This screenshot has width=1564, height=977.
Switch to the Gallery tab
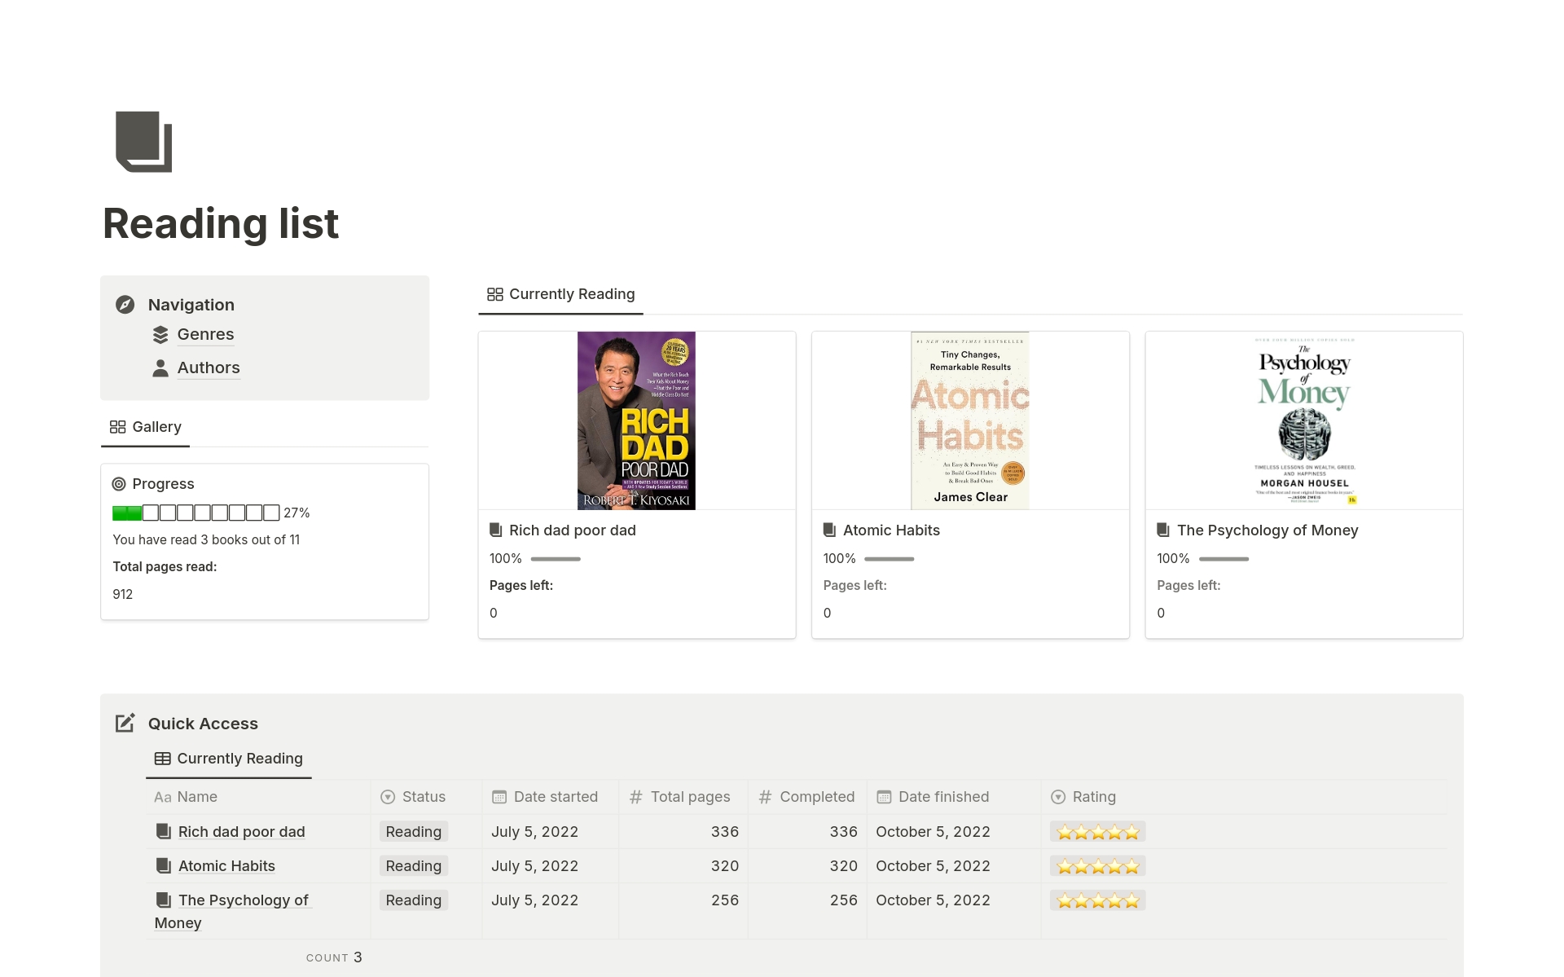click(146, 427)
